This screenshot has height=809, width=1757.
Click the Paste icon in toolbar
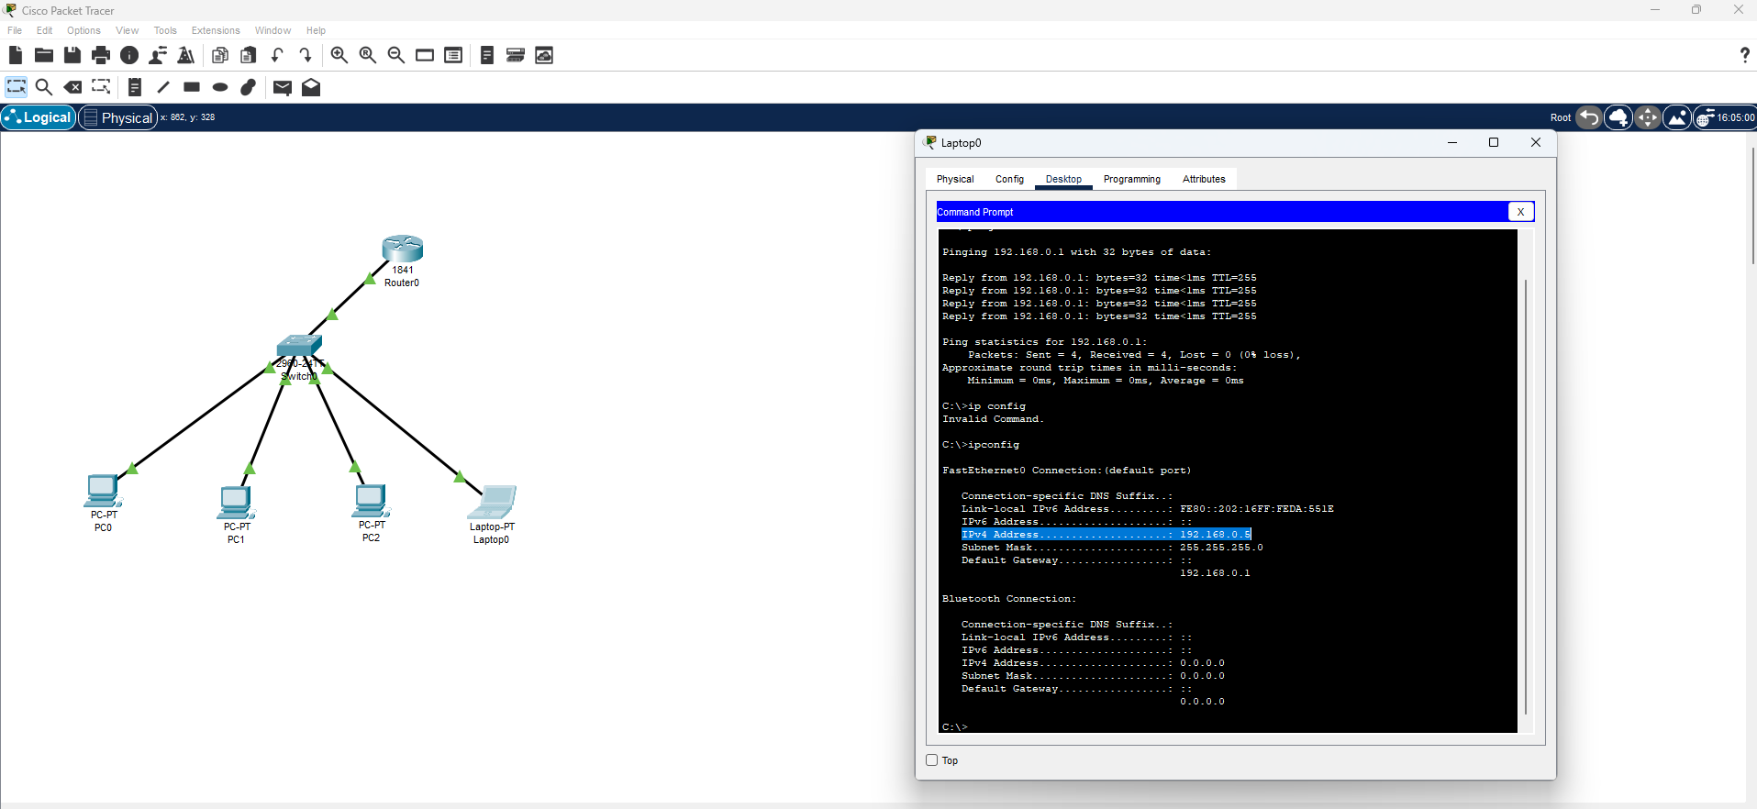pyautogui.click(x=249, y=55)
